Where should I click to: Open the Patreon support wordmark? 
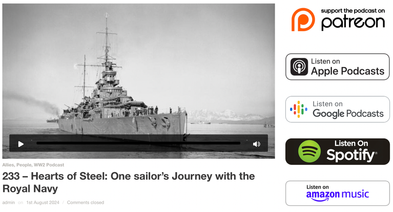tap(353, 19)
